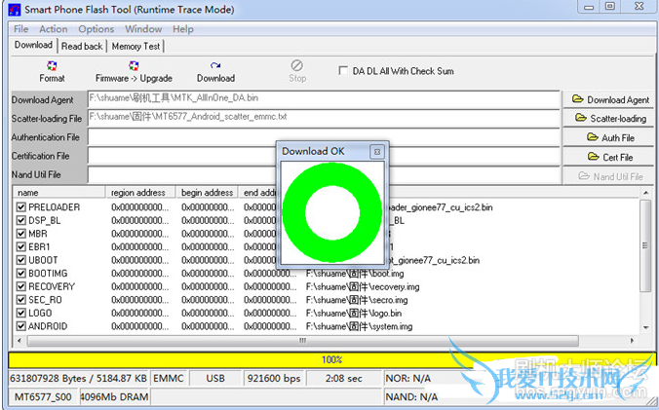Click the Flash Tool title bar icon

point(15,9)
